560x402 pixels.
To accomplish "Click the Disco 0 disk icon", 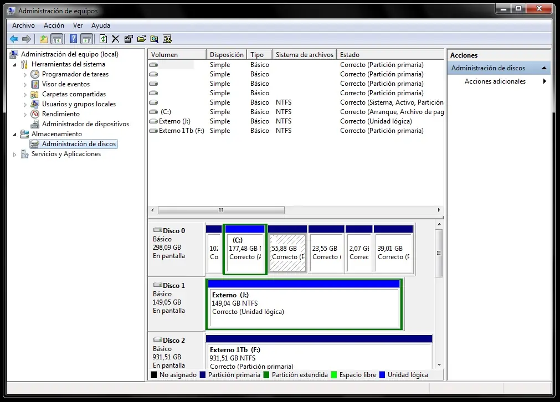I will [x=157, y=230].
